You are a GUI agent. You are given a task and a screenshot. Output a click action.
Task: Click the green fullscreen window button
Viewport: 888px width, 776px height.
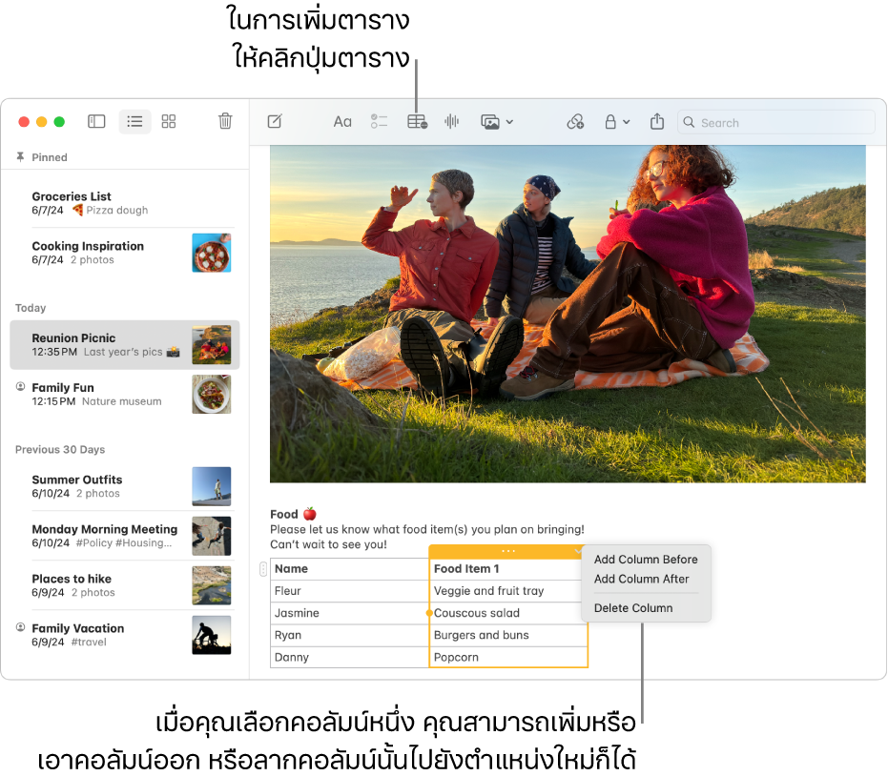[x=59, y=122]
